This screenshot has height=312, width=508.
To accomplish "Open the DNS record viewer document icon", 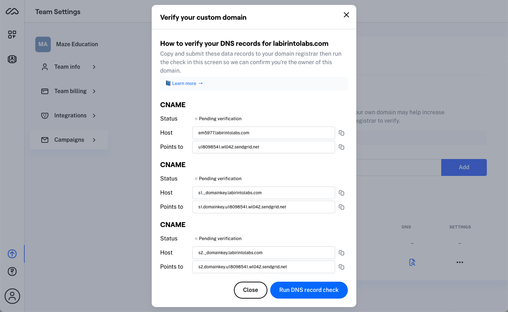I will (412, 262).
